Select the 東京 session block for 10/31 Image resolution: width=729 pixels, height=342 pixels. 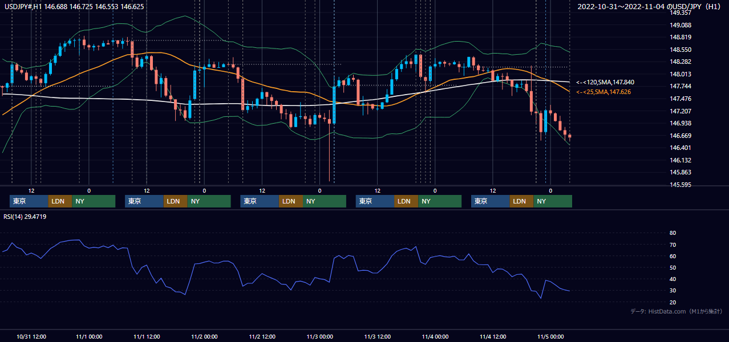pyautogui.click(x=29, y=201)
